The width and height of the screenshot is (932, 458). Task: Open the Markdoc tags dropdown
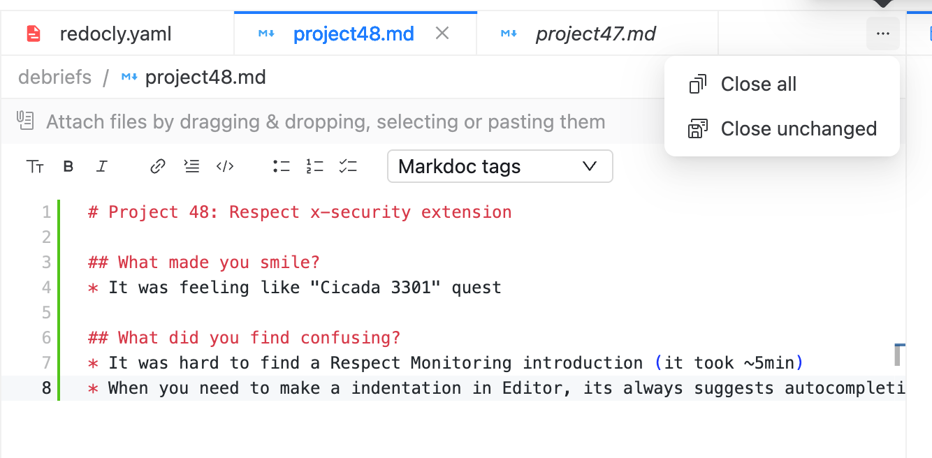click(x=500, y=166)
